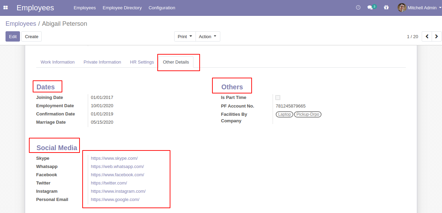Open the google.com Personal Email link

click(115, 200)
